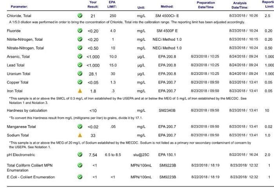Click the Unit column header
The height and width of the screenshot is (192, 274).
tap(141, 7)
